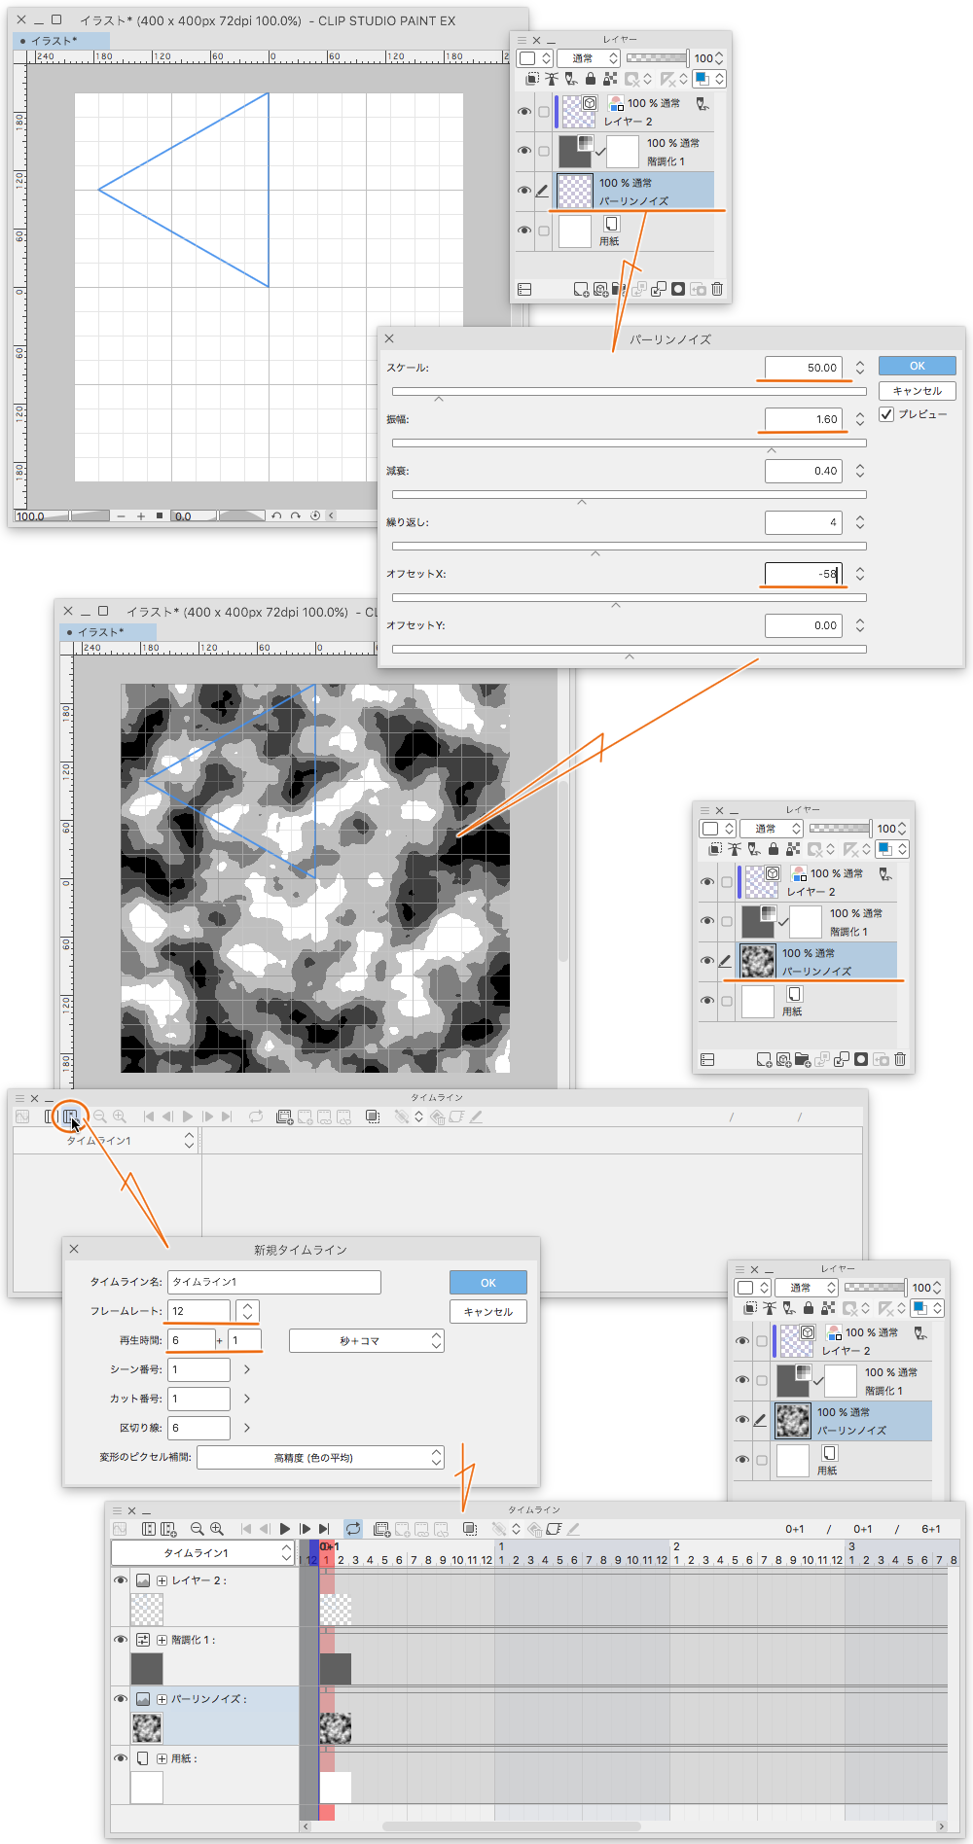Click the delete layer trash icon in the middle Layer panel
973x1844 pixels.
(900, 1059)
